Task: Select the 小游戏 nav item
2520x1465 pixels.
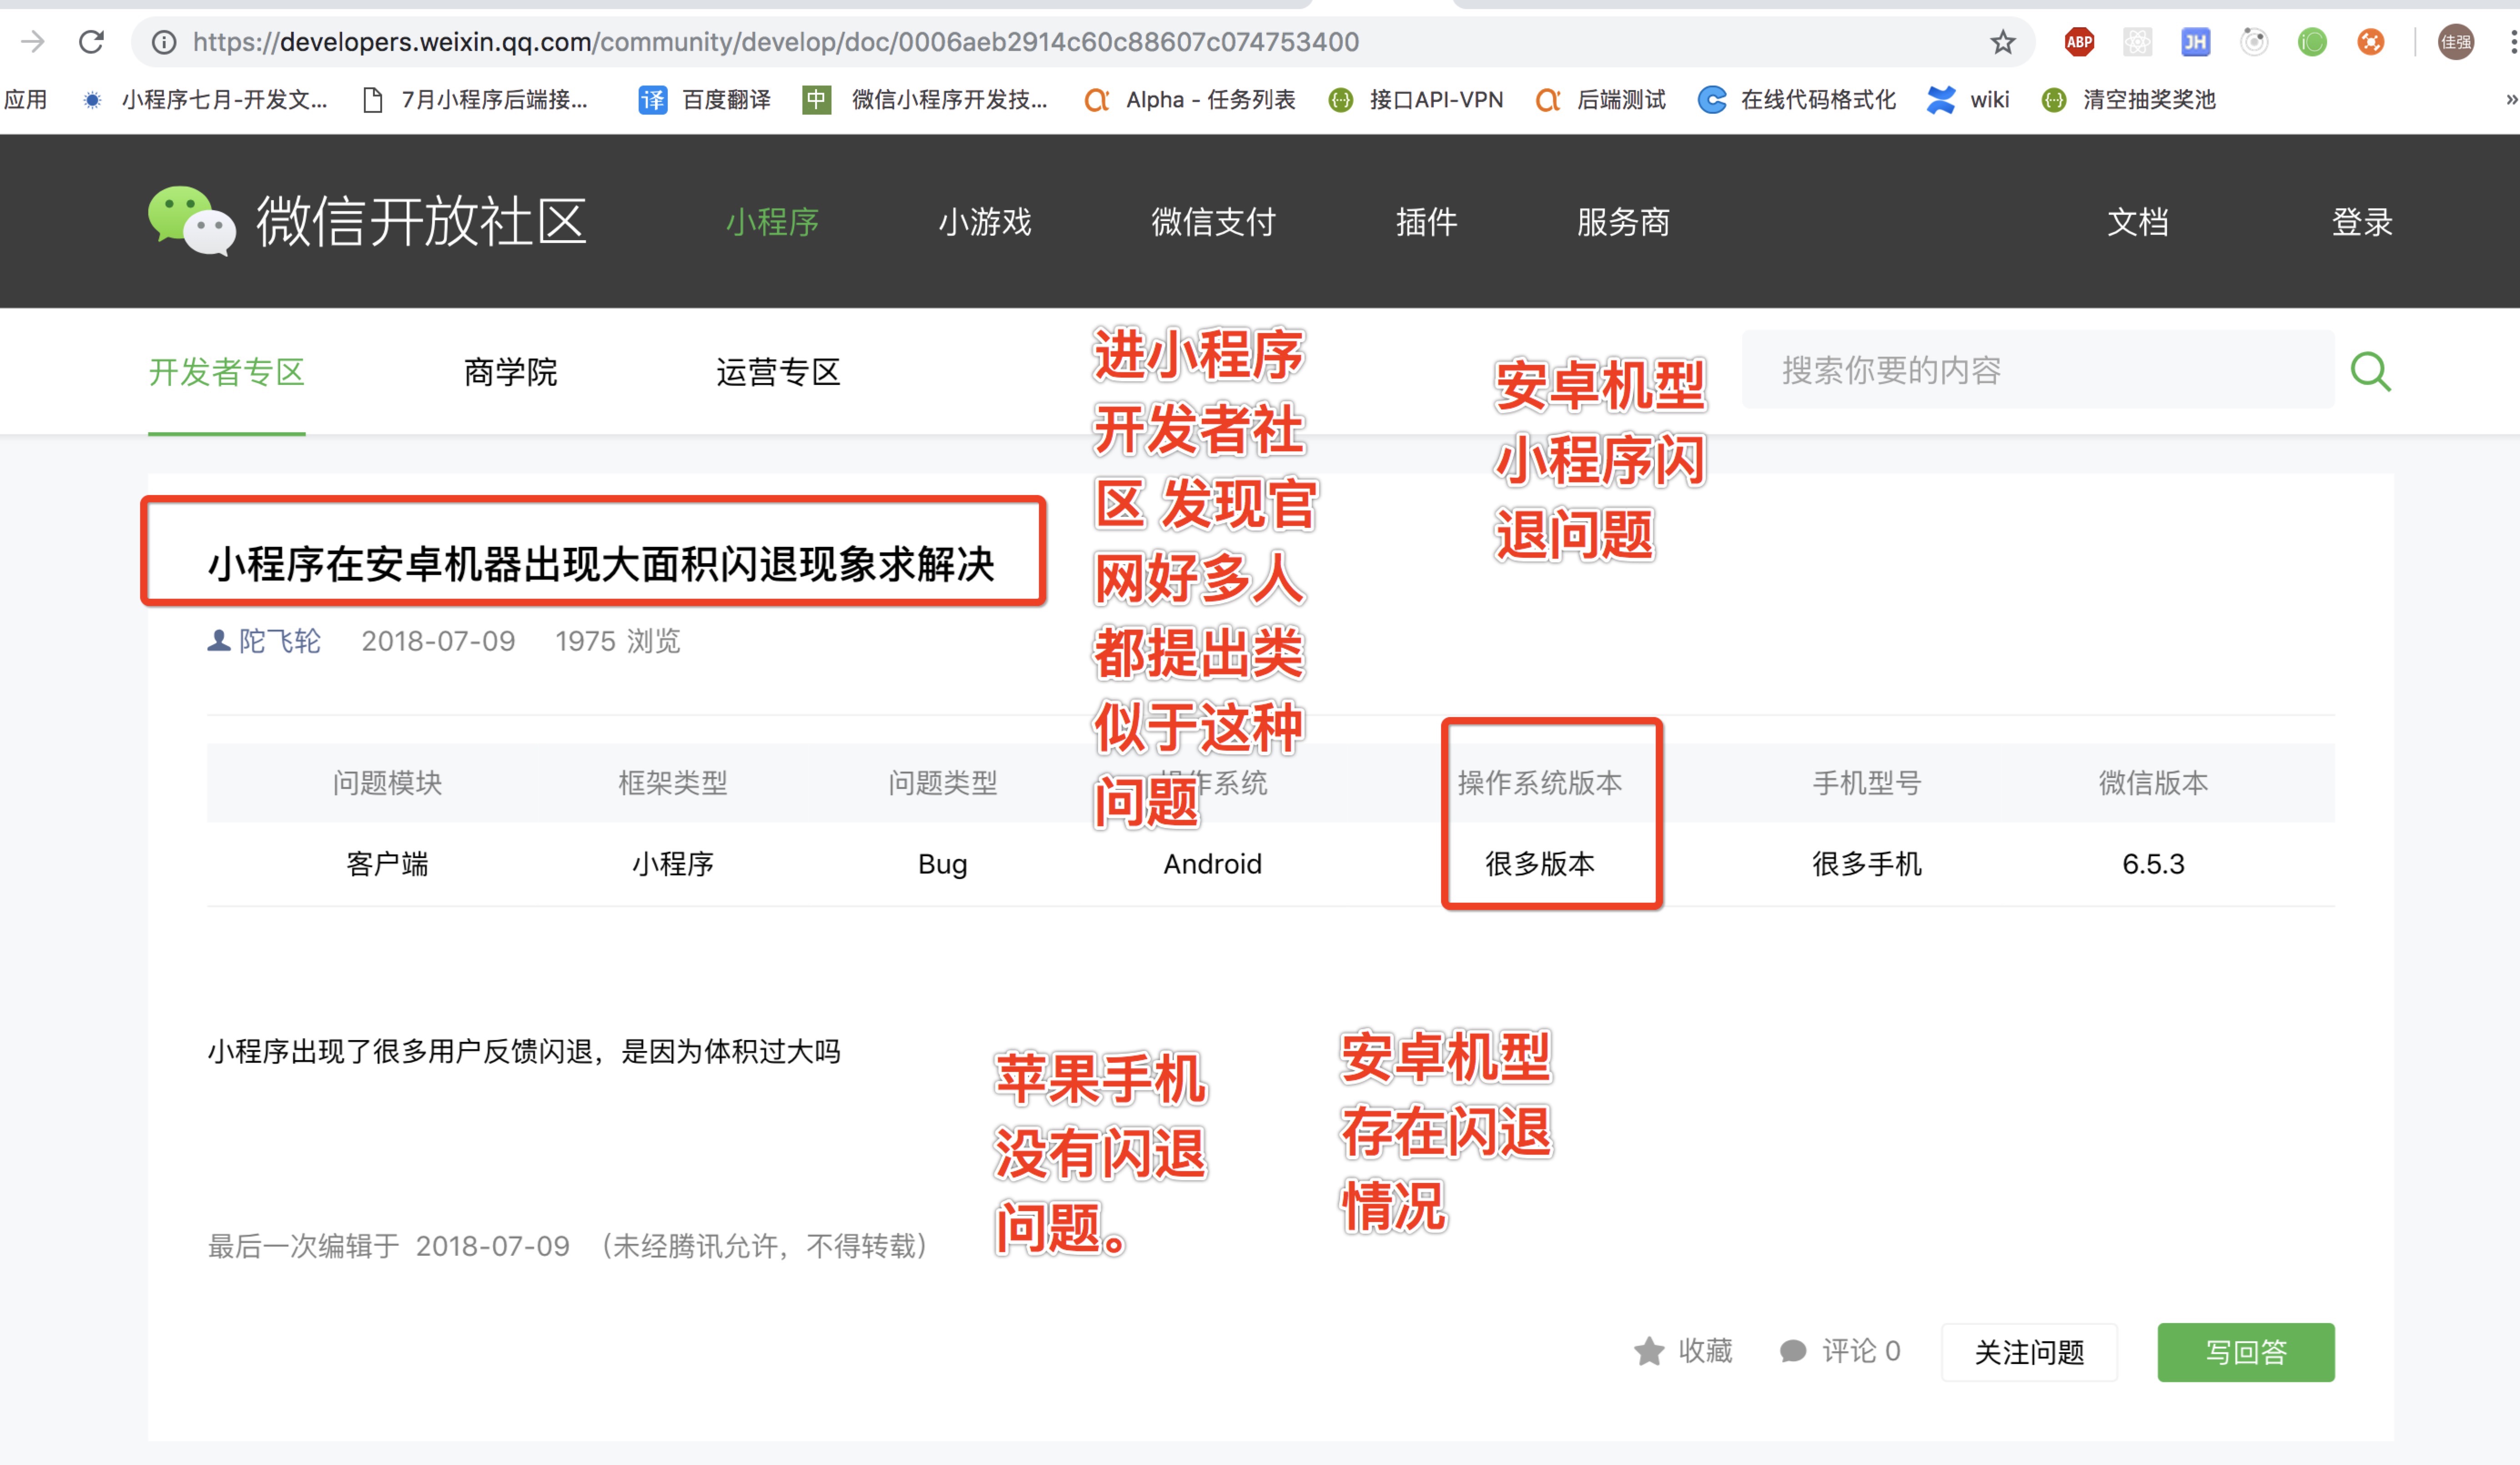Action: [x=984, y=221]
